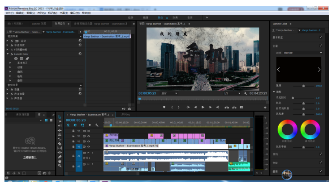
Task: Select the Ripple Edit tool
Action: tap(60, 126)
